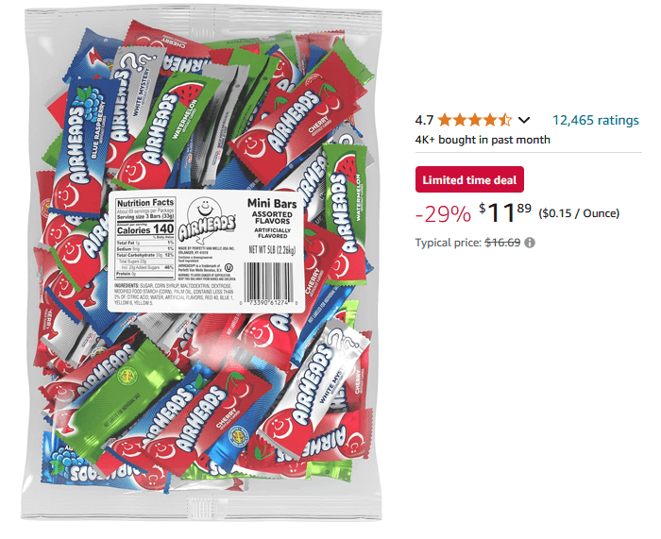Click the Limited time deal badge

tap(469, 179)
